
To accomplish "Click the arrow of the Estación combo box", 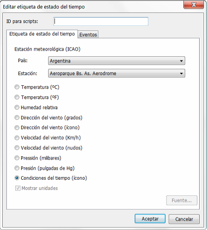I will tap(181, 73).
